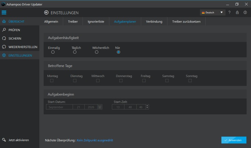The height and width of the screenshot is (148, 251).
Task: Open PRÜFEN in the sidebar
Action: pyautogui.click(x=19, y=30)
